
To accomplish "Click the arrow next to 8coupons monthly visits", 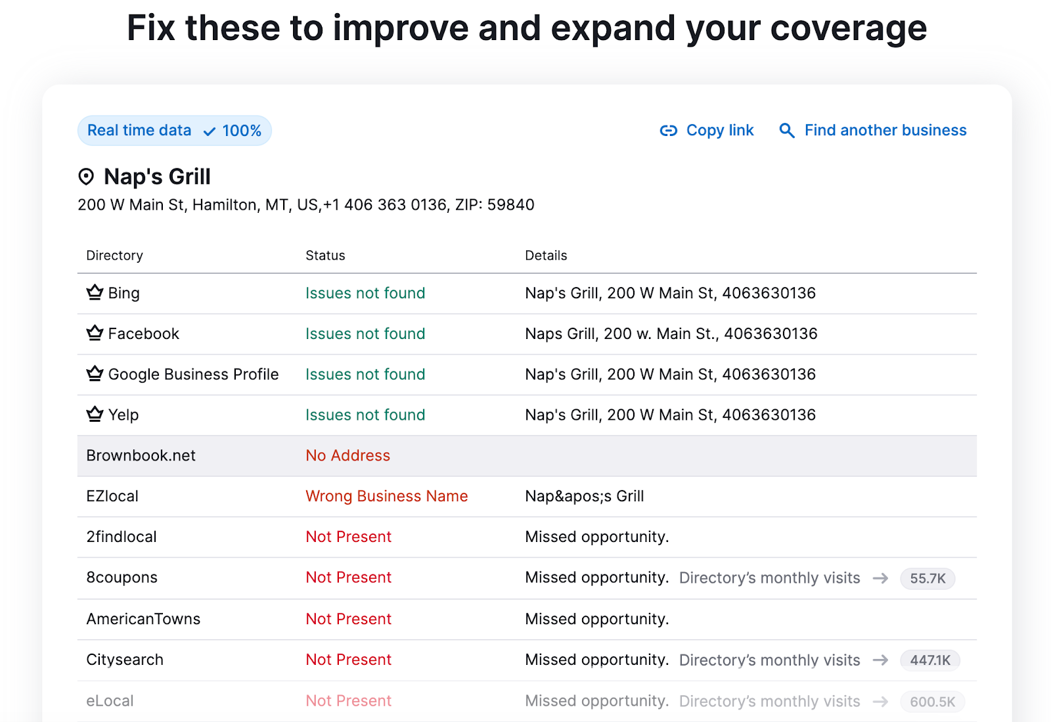I will point(881,578).
